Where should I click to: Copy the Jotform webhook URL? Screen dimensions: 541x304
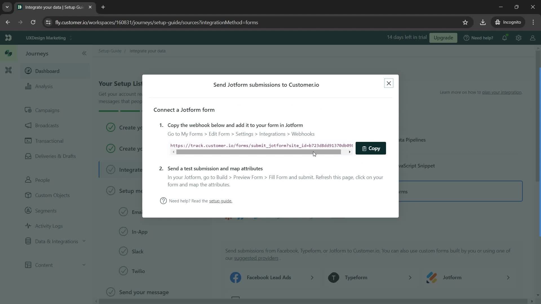(371, 148)
